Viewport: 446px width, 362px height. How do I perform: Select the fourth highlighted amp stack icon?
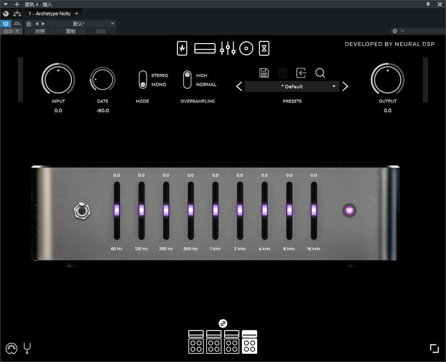click(x=249, y=342)
